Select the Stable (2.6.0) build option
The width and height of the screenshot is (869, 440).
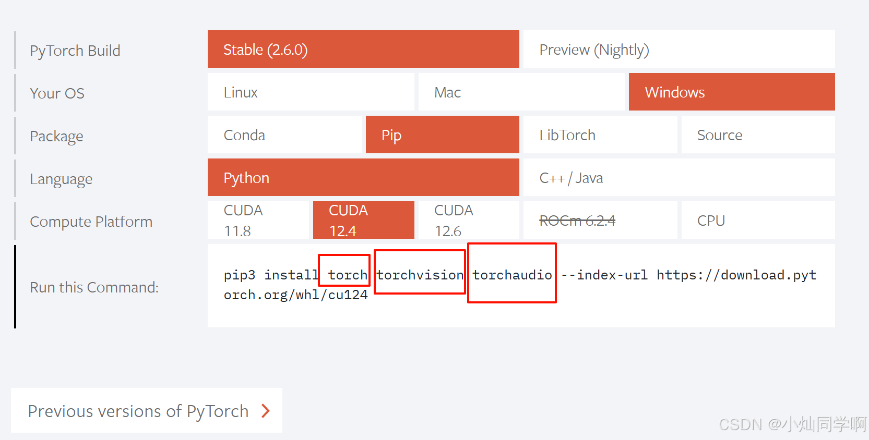pos(363,49)
